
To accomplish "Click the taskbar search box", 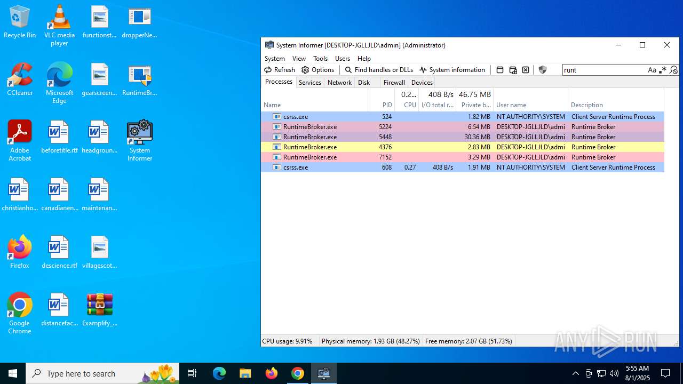I will (x=102, y=373).
